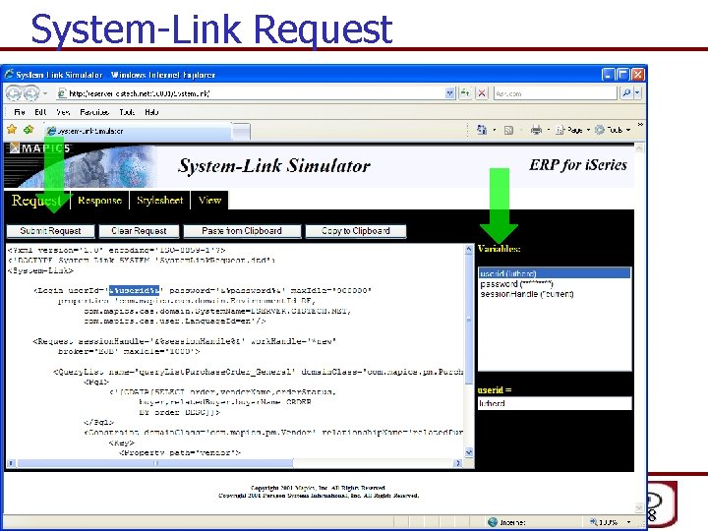
Task: Select the userid variable in the list
Action: 555,273
